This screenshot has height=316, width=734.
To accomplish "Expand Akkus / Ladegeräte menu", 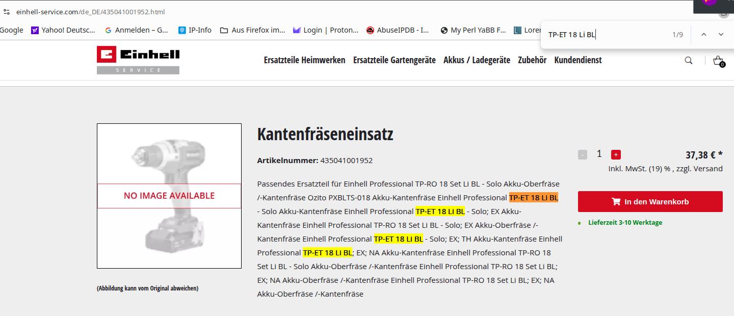I will click(477, 60).
